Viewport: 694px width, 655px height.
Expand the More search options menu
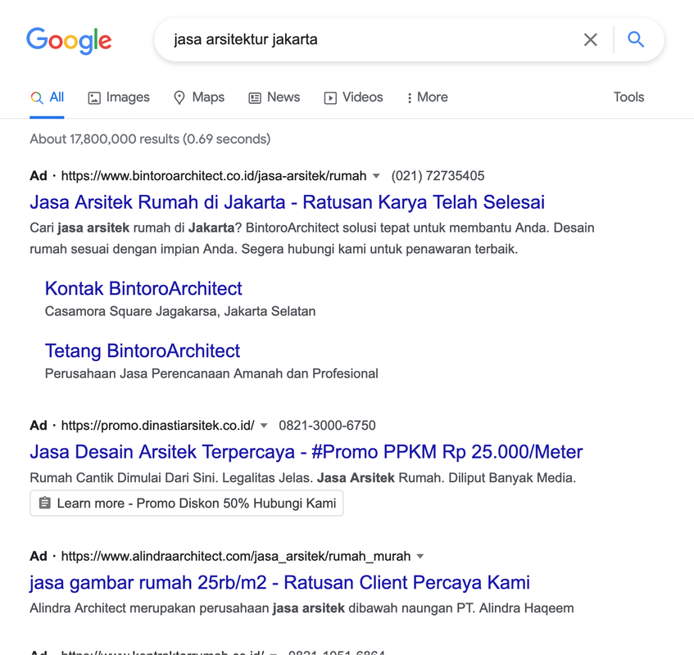[x=427, y=97]
